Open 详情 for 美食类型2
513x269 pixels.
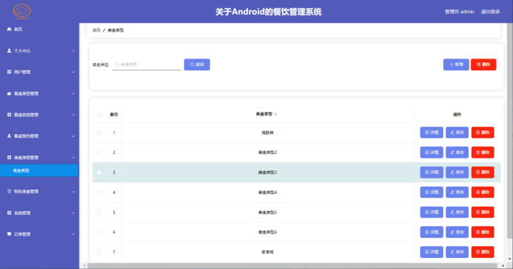pyautogui.click(x=431, y=153)
